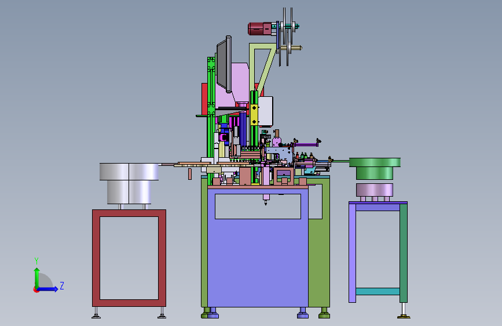Select the lavender left leg of right stand

click(x=352, y=253)
